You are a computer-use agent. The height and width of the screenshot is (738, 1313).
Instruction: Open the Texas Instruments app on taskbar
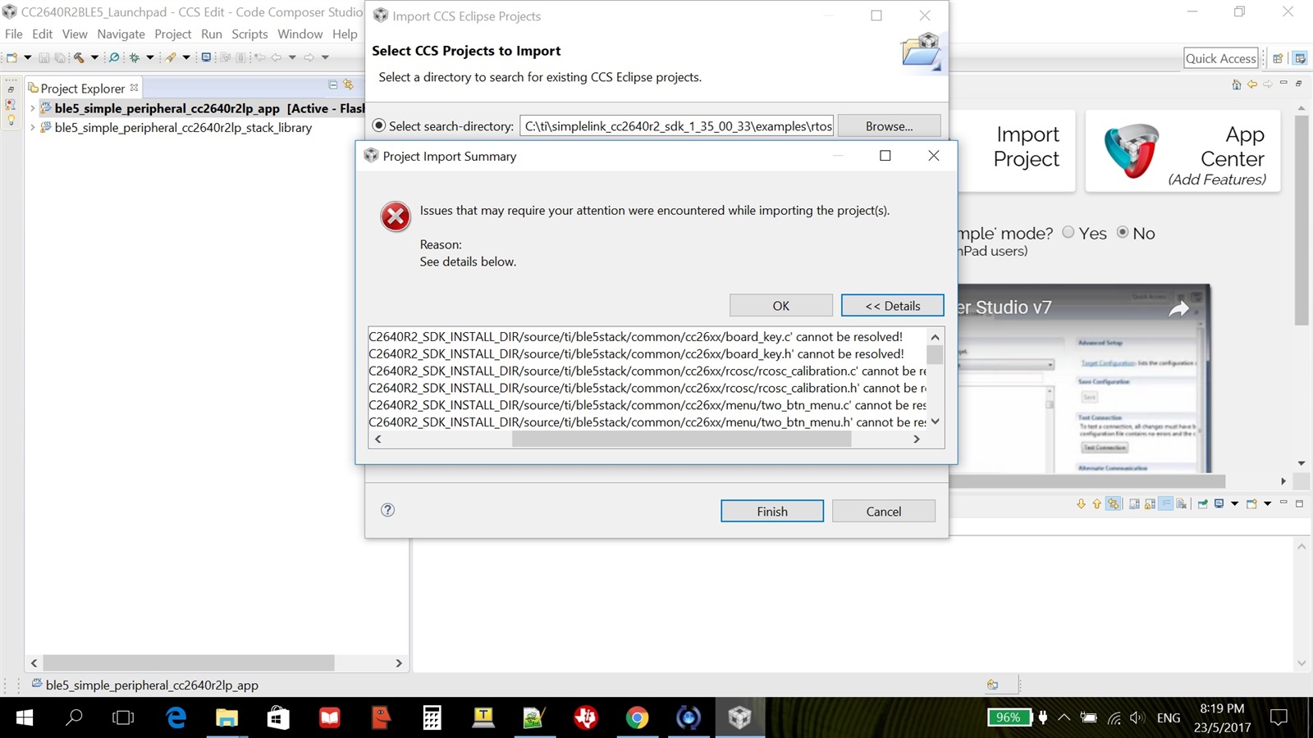tap(586, 718)
